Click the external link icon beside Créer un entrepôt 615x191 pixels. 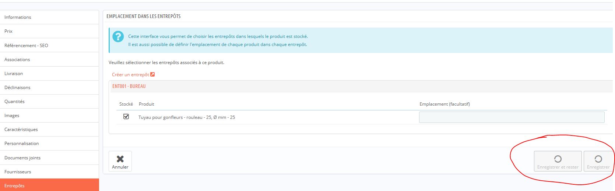[x=152, y=74]
